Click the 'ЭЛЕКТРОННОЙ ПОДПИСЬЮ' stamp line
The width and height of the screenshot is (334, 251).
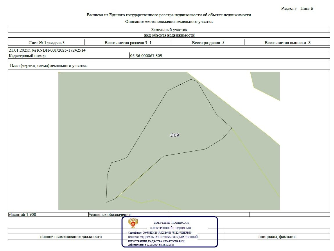[x=170, y=228]
